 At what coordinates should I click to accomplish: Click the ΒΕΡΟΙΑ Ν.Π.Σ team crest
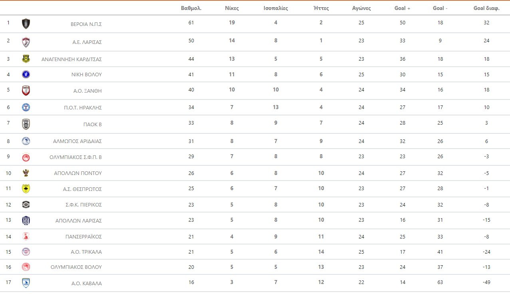(x=26, y=24)
